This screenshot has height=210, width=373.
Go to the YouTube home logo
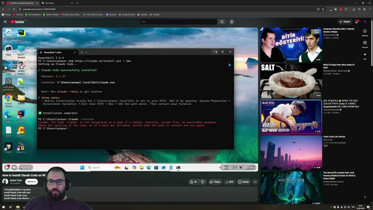click(17, 22)
